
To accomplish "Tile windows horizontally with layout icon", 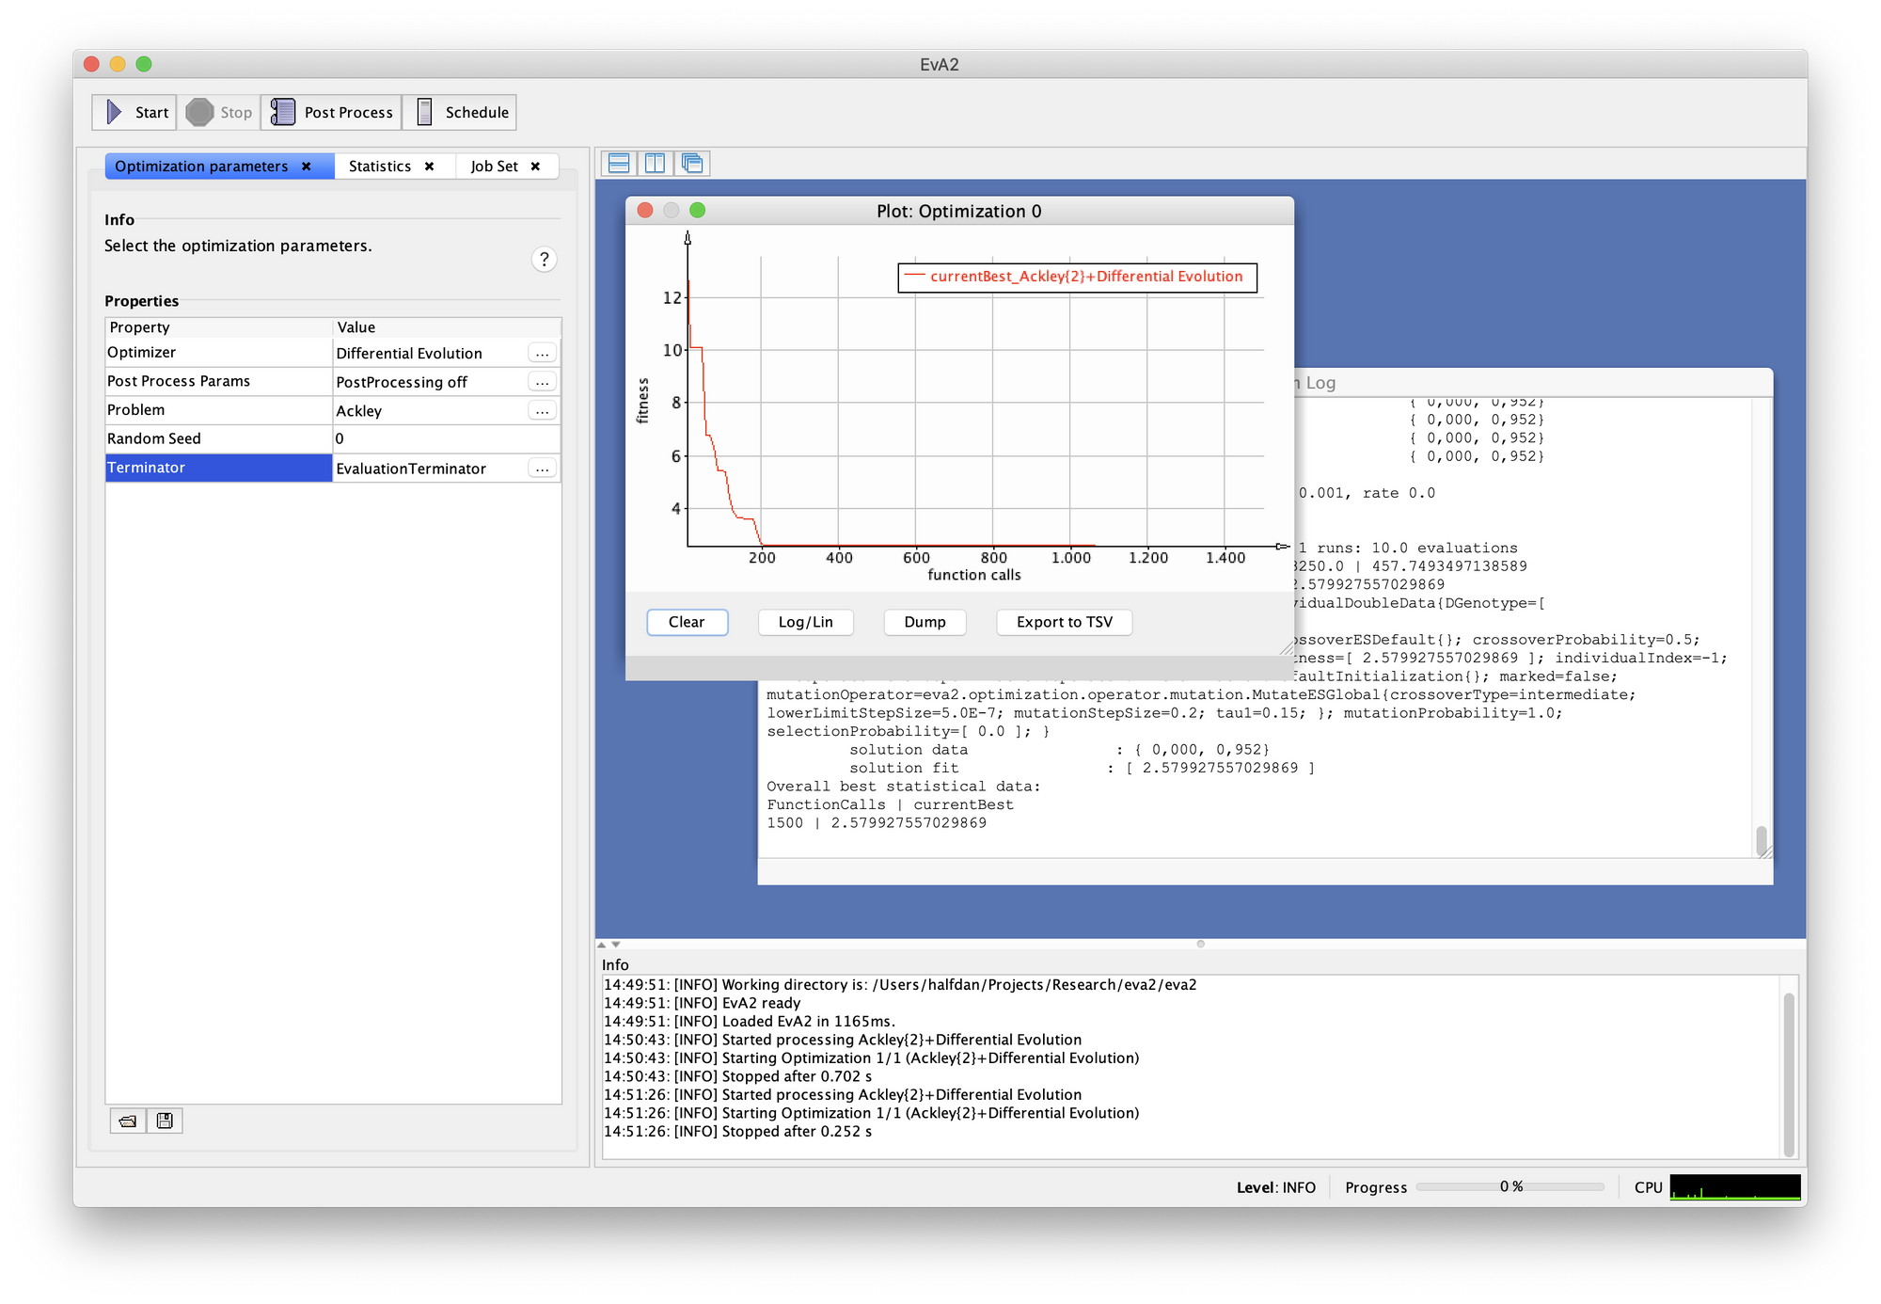I will [619, 164].
